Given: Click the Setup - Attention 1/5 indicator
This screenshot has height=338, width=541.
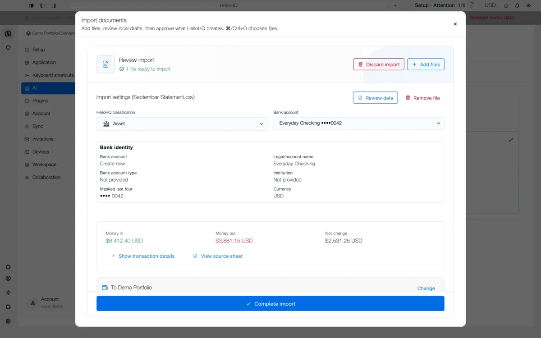Looking at the screenshot, I should (445, 5).
